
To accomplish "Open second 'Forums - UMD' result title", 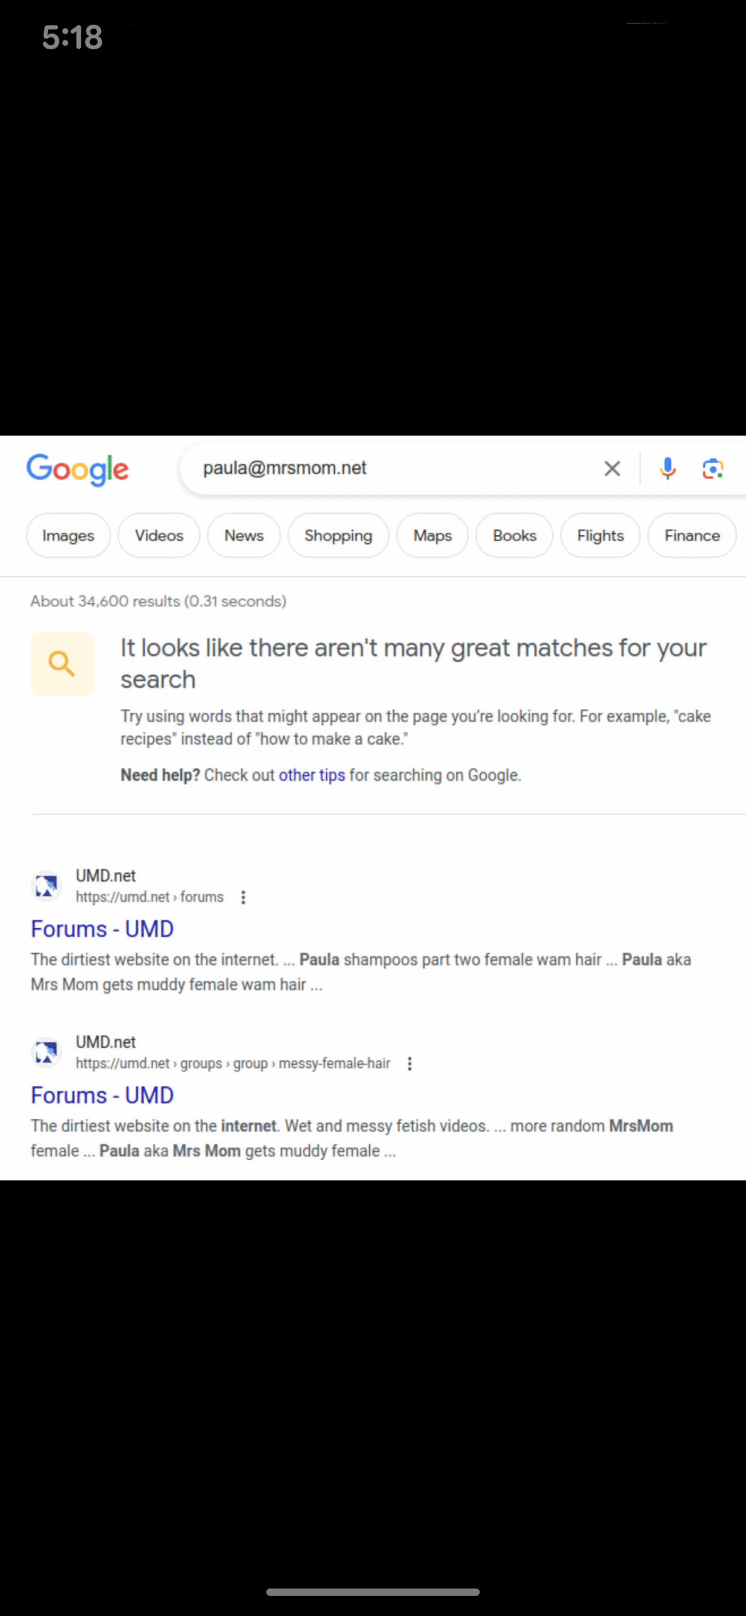I will 102,1095.
